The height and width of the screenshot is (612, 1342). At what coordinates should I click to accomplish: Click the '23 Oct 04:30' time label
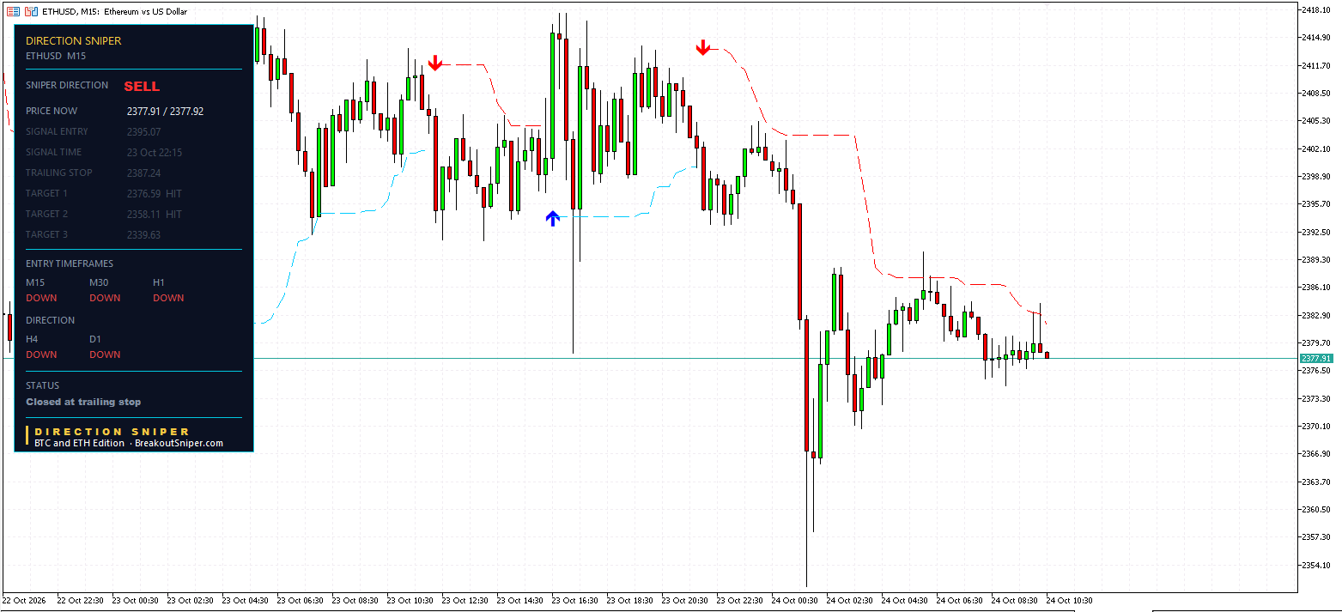[245, 601]
